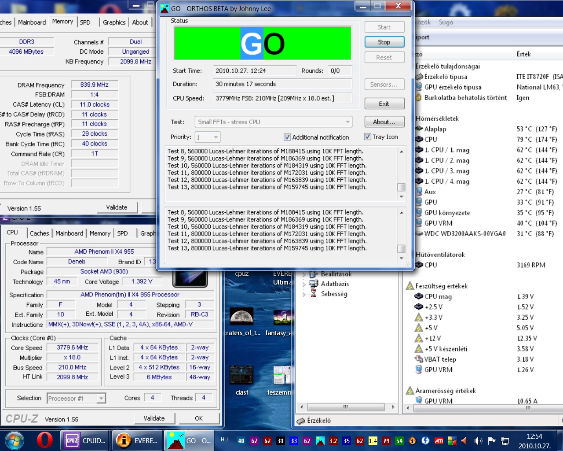Expand the Sebesség tree node in EVEREST

tap(304, 294)
